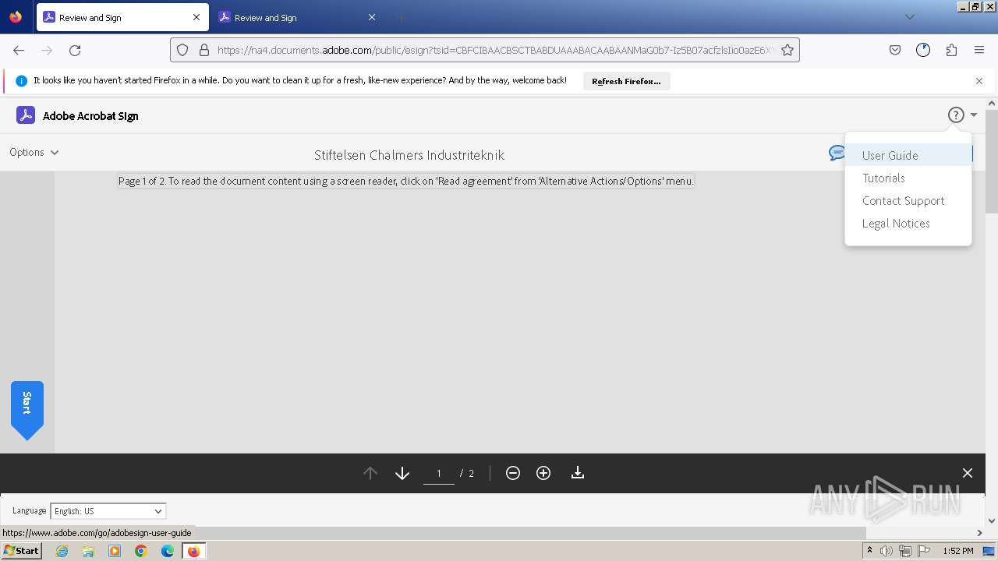Click the taskbar clock 1:52 PM
This screenshot has height=561, width=998.
click(x=957, y=551)
